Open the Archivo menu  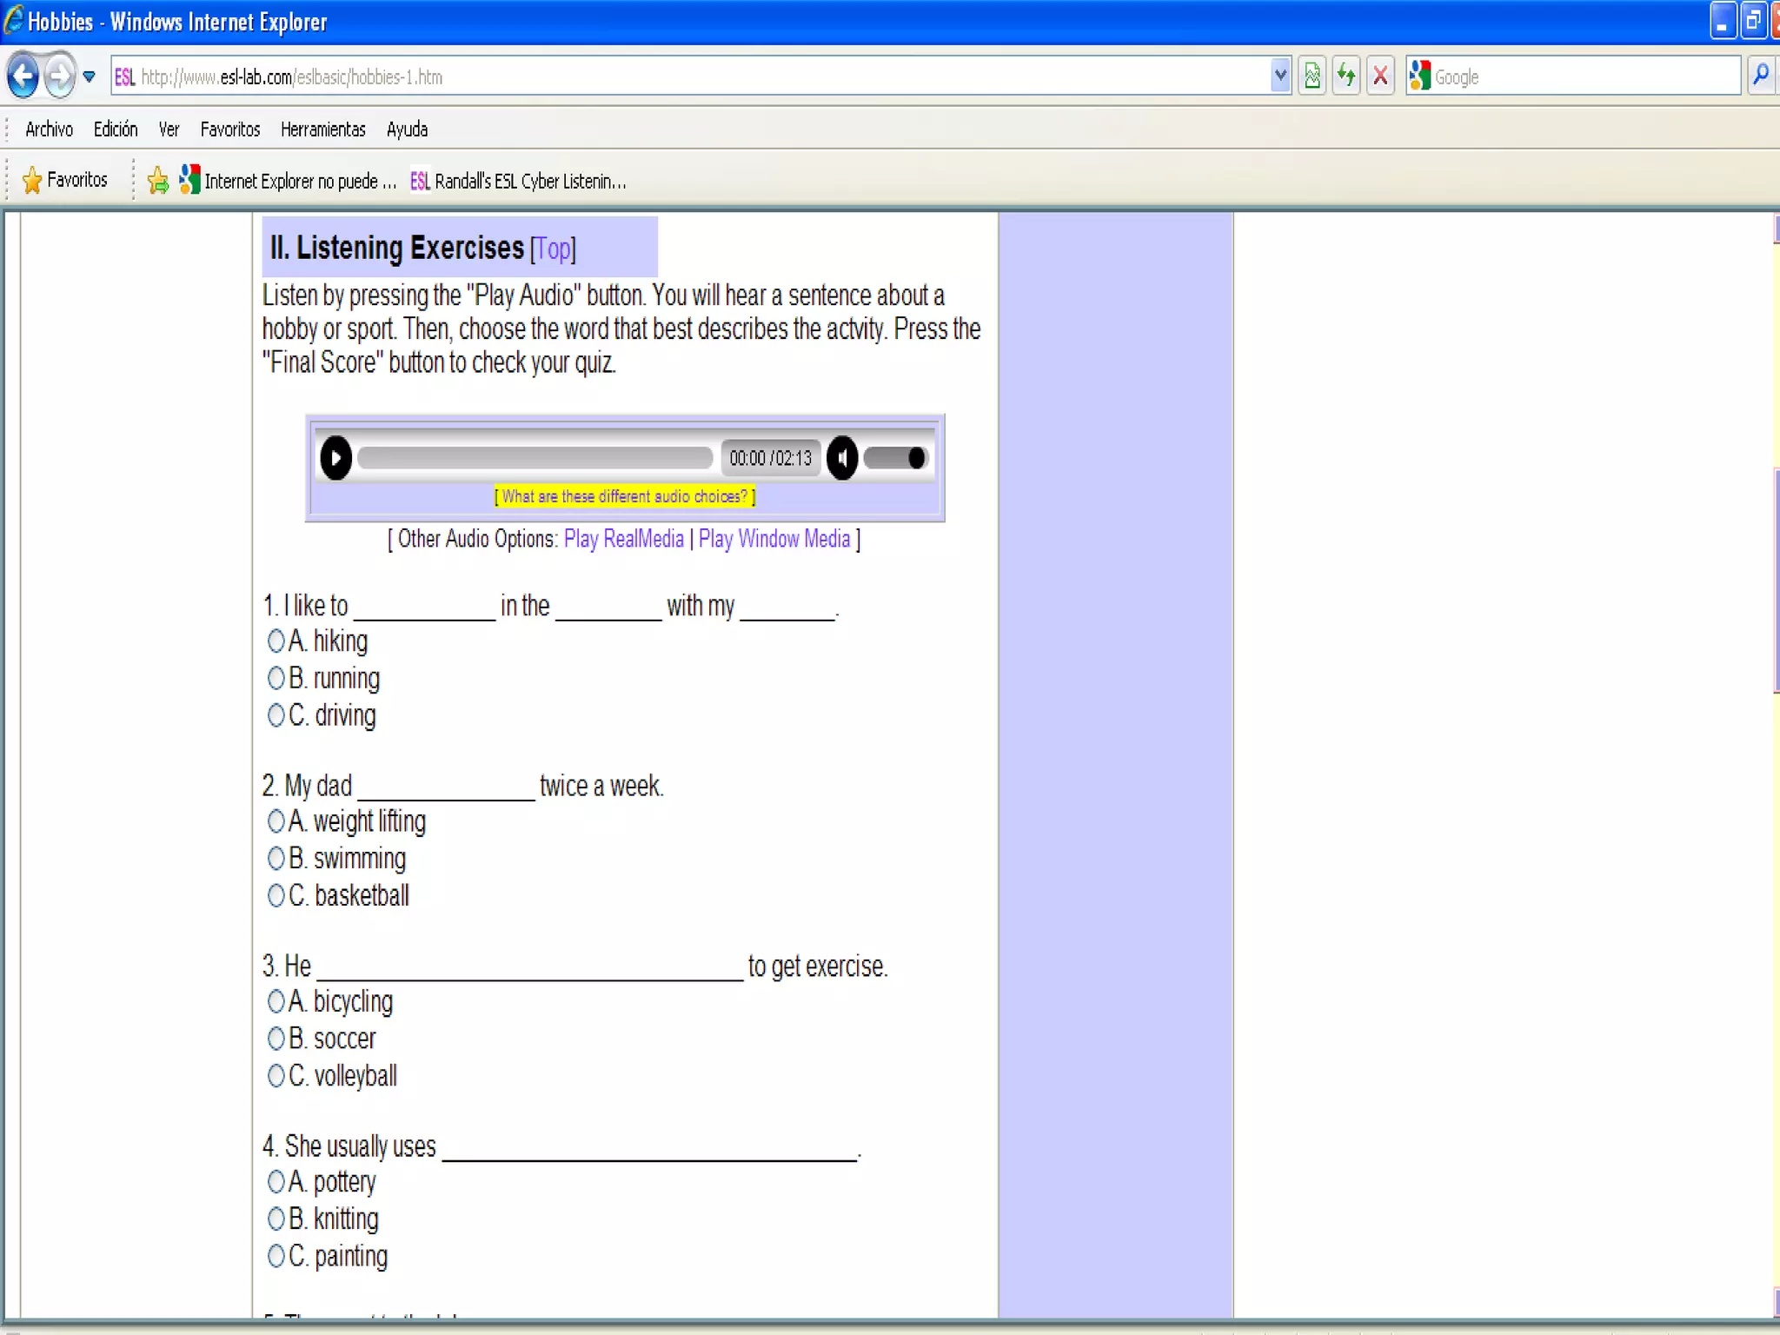click(x=49, y=130)
